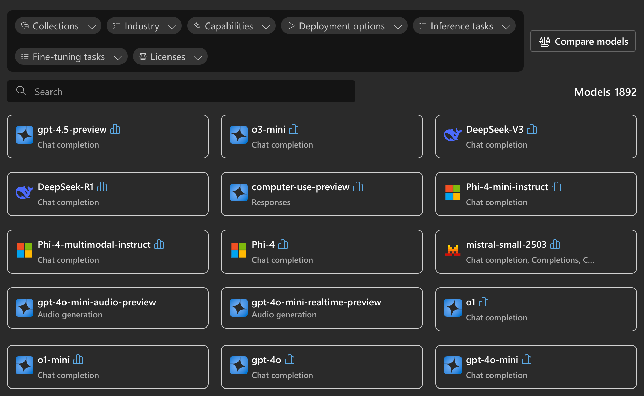This screenshot has width=644, height=396.
Task: Expand the Licenses filter dropdown
Action: pos(170,57)
